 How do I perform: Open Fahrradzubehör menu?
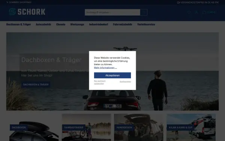pos(123,24)
